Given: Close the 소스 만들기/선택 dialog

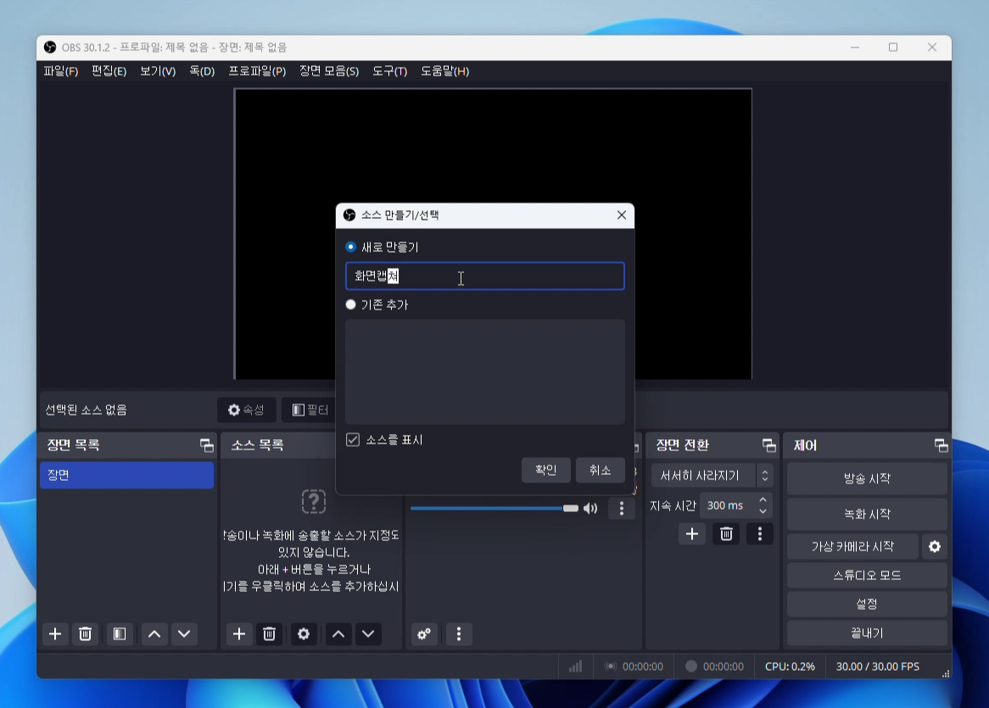Looking at the screenshot, I should pos(621,215).
